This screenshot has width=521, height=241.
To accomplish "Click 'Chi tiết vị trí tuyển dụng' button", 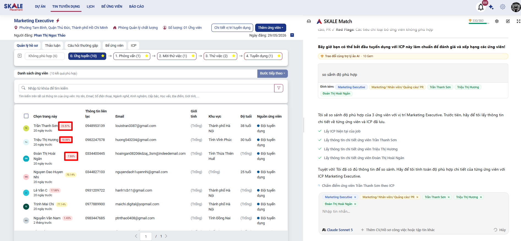I will 232,28.
